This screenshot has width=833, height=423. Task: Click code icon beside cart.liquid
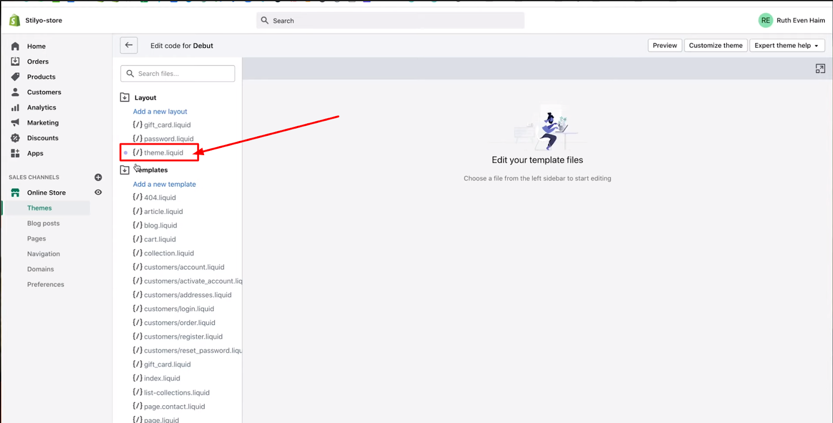click(137, 239)
